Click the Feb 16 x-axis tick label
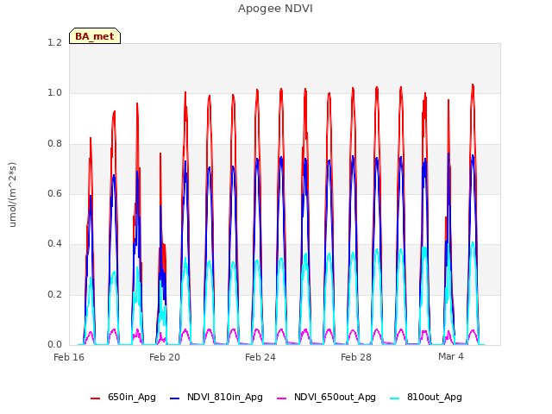Image resolution: width=552 pixels, height=414 pixels. [69, 357]
